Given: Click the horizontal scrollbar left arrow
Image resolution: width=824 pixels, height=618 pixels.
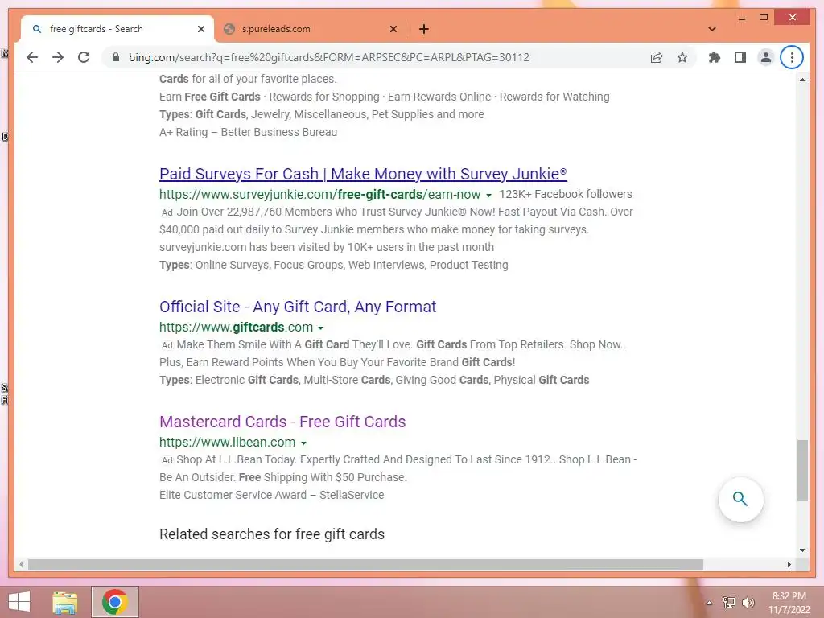Looking at the screenshot, I should pos(21,564).
